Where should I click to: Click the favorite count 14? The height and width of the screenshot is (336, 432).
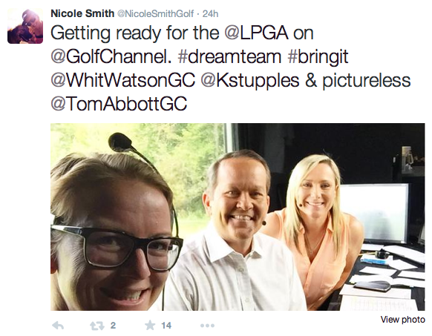(166, 326)
